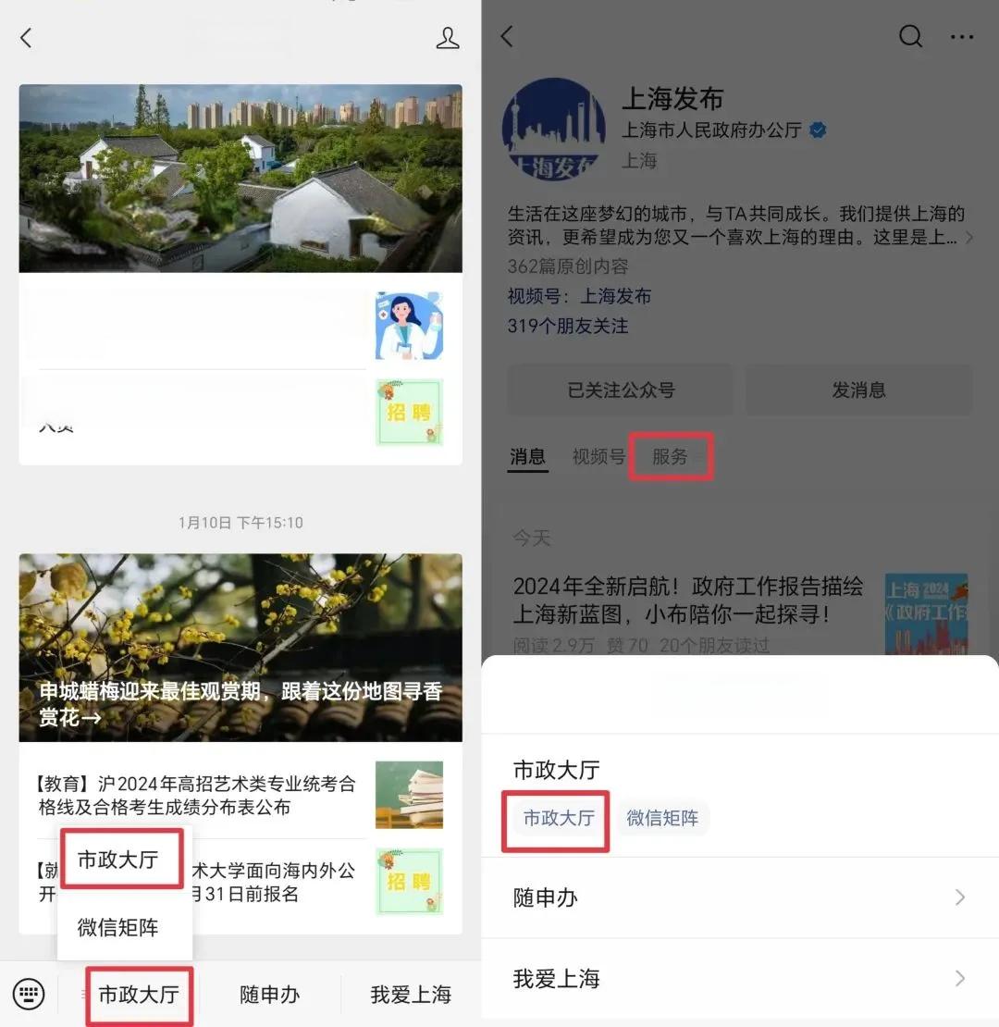Screen dimensions: 999x1027
Task: Tap the 微信矩阵 chip in the service sheet
Action: pos(662,818)
